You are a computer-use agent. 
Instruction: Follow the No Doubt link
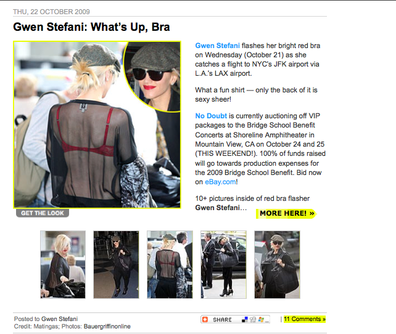pyautogui.click(x=211, y=116)
